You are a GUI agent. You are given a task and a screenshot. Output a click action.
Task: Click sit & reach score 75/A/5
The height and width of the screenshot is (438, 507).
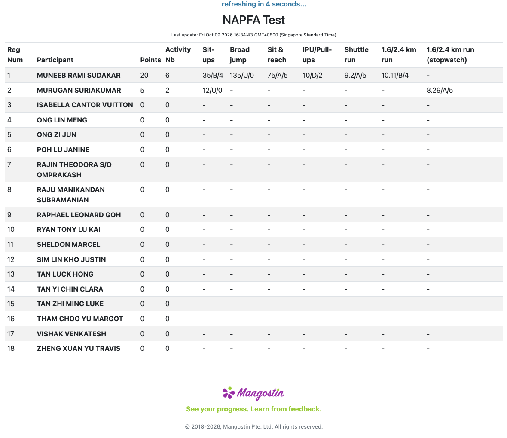(278, 75)
